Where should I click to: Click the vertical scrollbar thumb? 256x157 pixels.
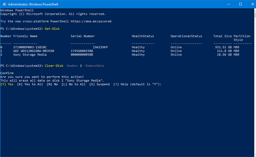[x=255, y=15]
